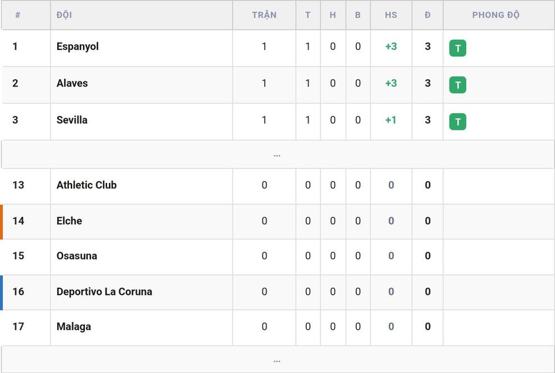Click the ĐỘI column header
Image resolution: width=555 pixels, height=373 pixels.
(64, 15)
